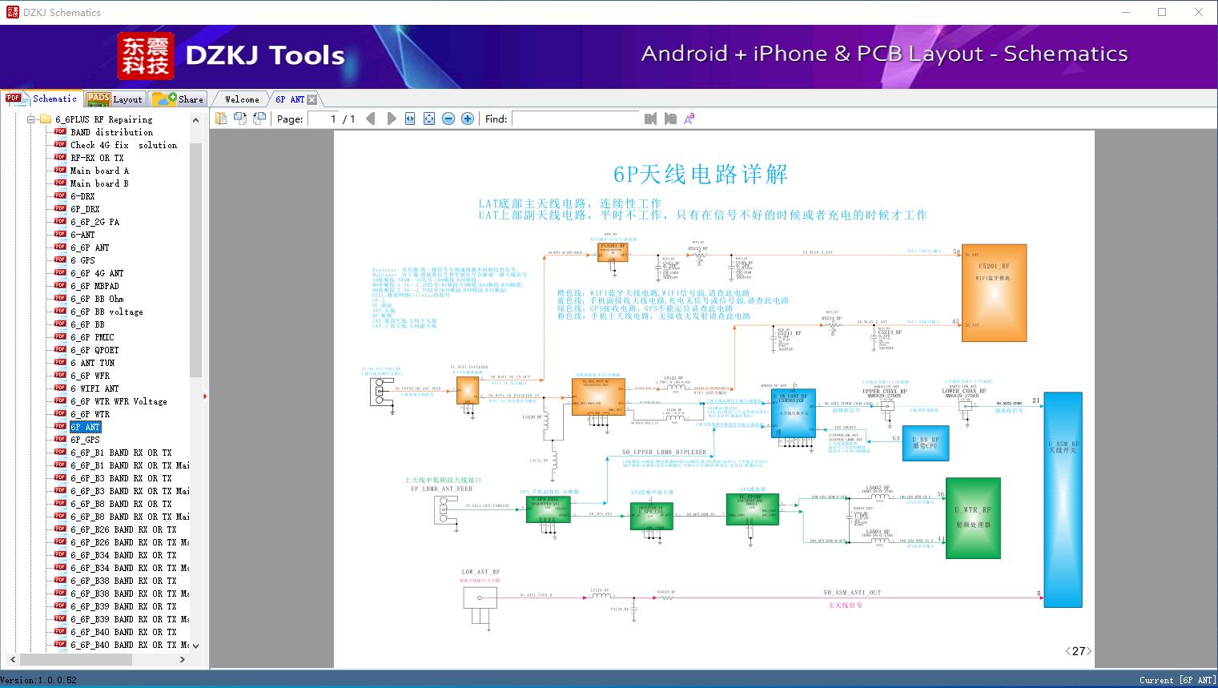
Task: Click the 'Version:1.0.0.52' status bar text
Action: pos(38,680)
